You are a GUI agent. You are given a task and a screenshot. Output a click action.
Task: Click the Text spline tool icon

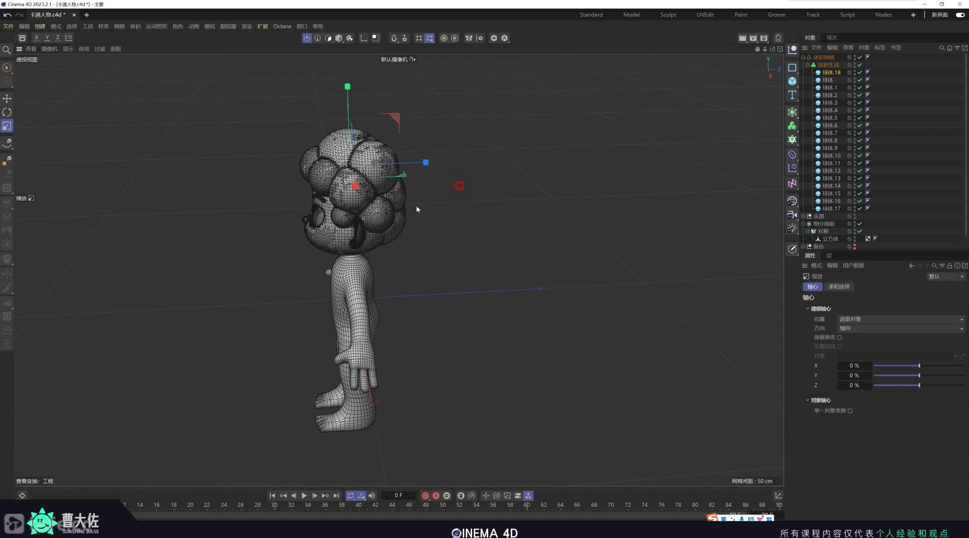pos(792,95)
